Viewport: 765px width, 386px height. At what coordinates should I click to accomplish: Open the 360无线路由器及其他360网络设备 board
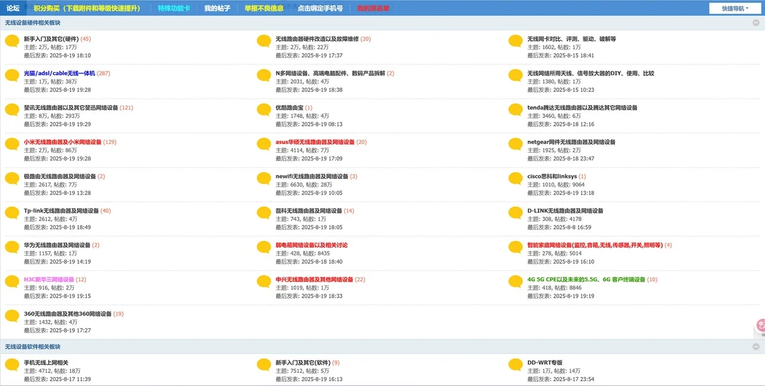[x=68, y=314]
